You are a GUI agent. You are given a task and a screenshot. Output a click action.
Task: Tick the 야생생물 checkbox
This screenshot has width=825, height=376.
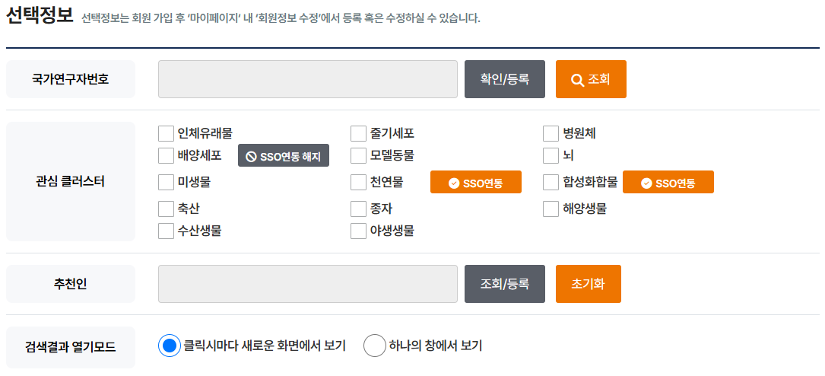(358, 231)
